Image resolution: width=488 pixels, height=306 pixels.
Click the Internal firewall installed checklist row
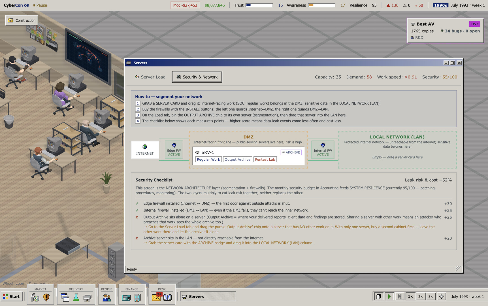(293, 210)
